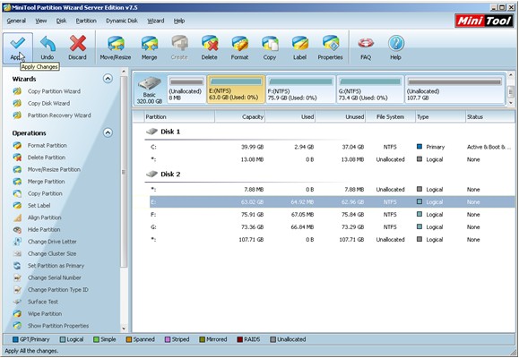519x358 pixels.
Task: Sort by the Partition column header
Action: pyautogui.click(x=180, y=116)
